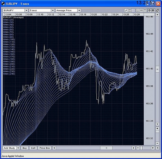Click the horizontal scrollbar left arrow
This screenshot has width=162, height=159.
click(x=54, y=148)
